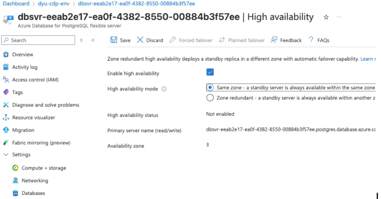381x199 pixels.
Task: Click the Tags sidebar icon
Action: point(6,92)
